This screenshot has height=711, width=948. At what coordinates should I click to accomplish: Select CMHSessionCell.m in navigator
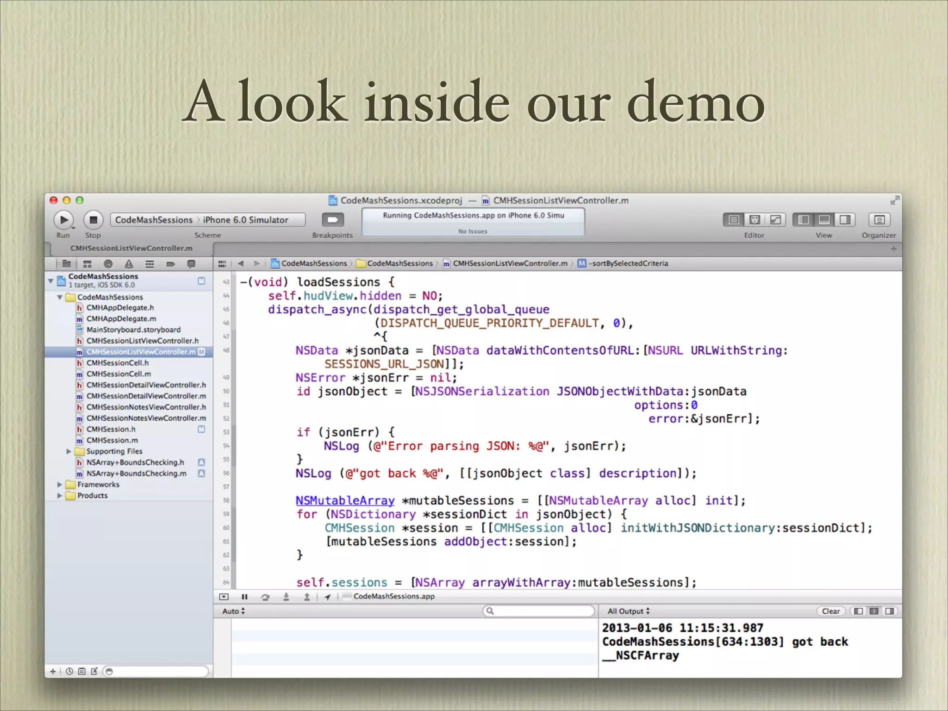point(118,374)
